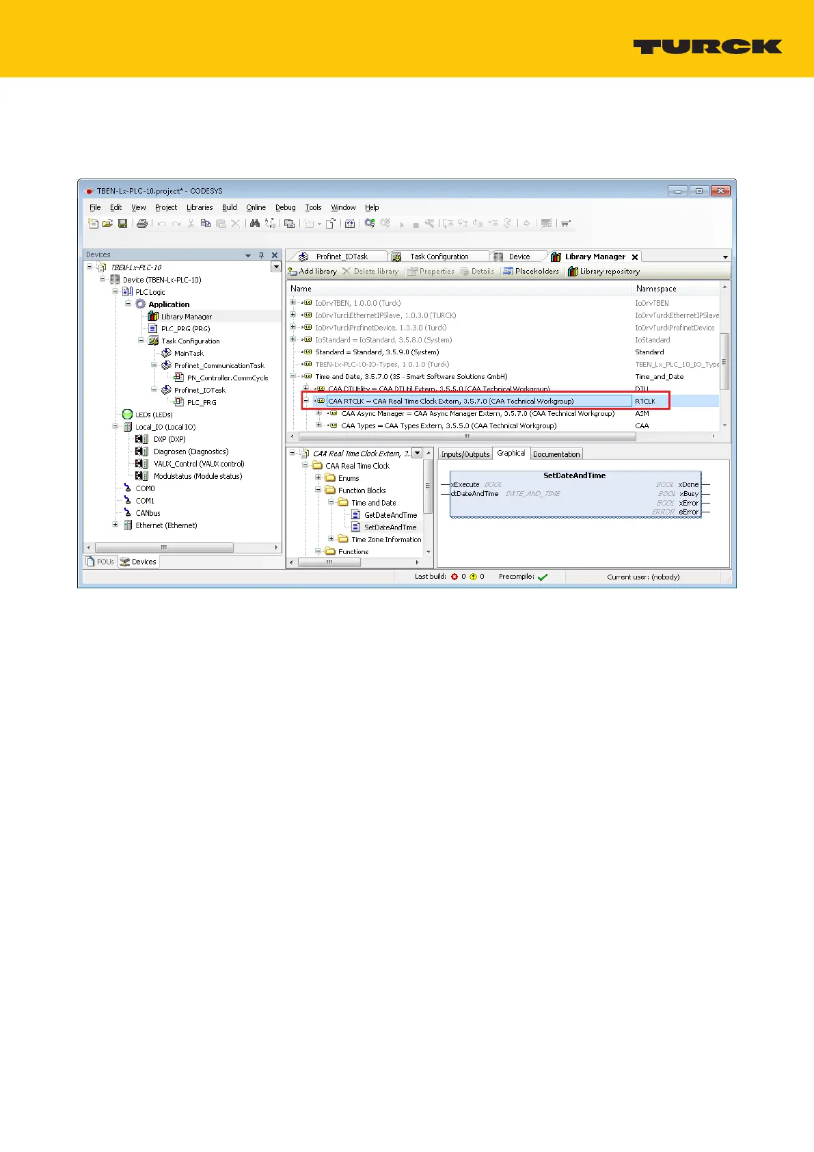The height and width of the screenshot is (1152, 814).
Task: Expand the IoDrvTBEN library entry
Action: point(293,302)
